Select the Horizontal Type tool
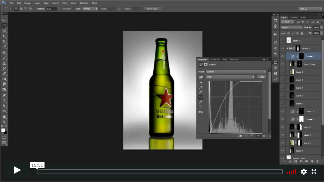The image size is (324, 182). 4,100
